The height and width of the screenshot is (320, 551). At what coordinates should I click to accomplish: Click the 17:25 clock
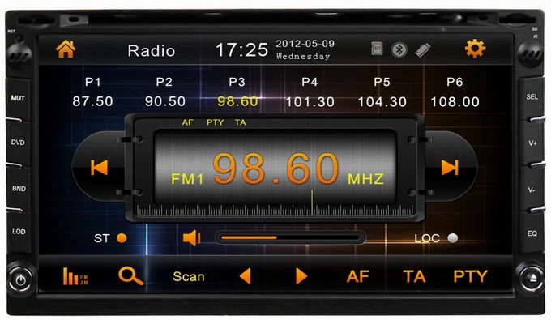241,50
